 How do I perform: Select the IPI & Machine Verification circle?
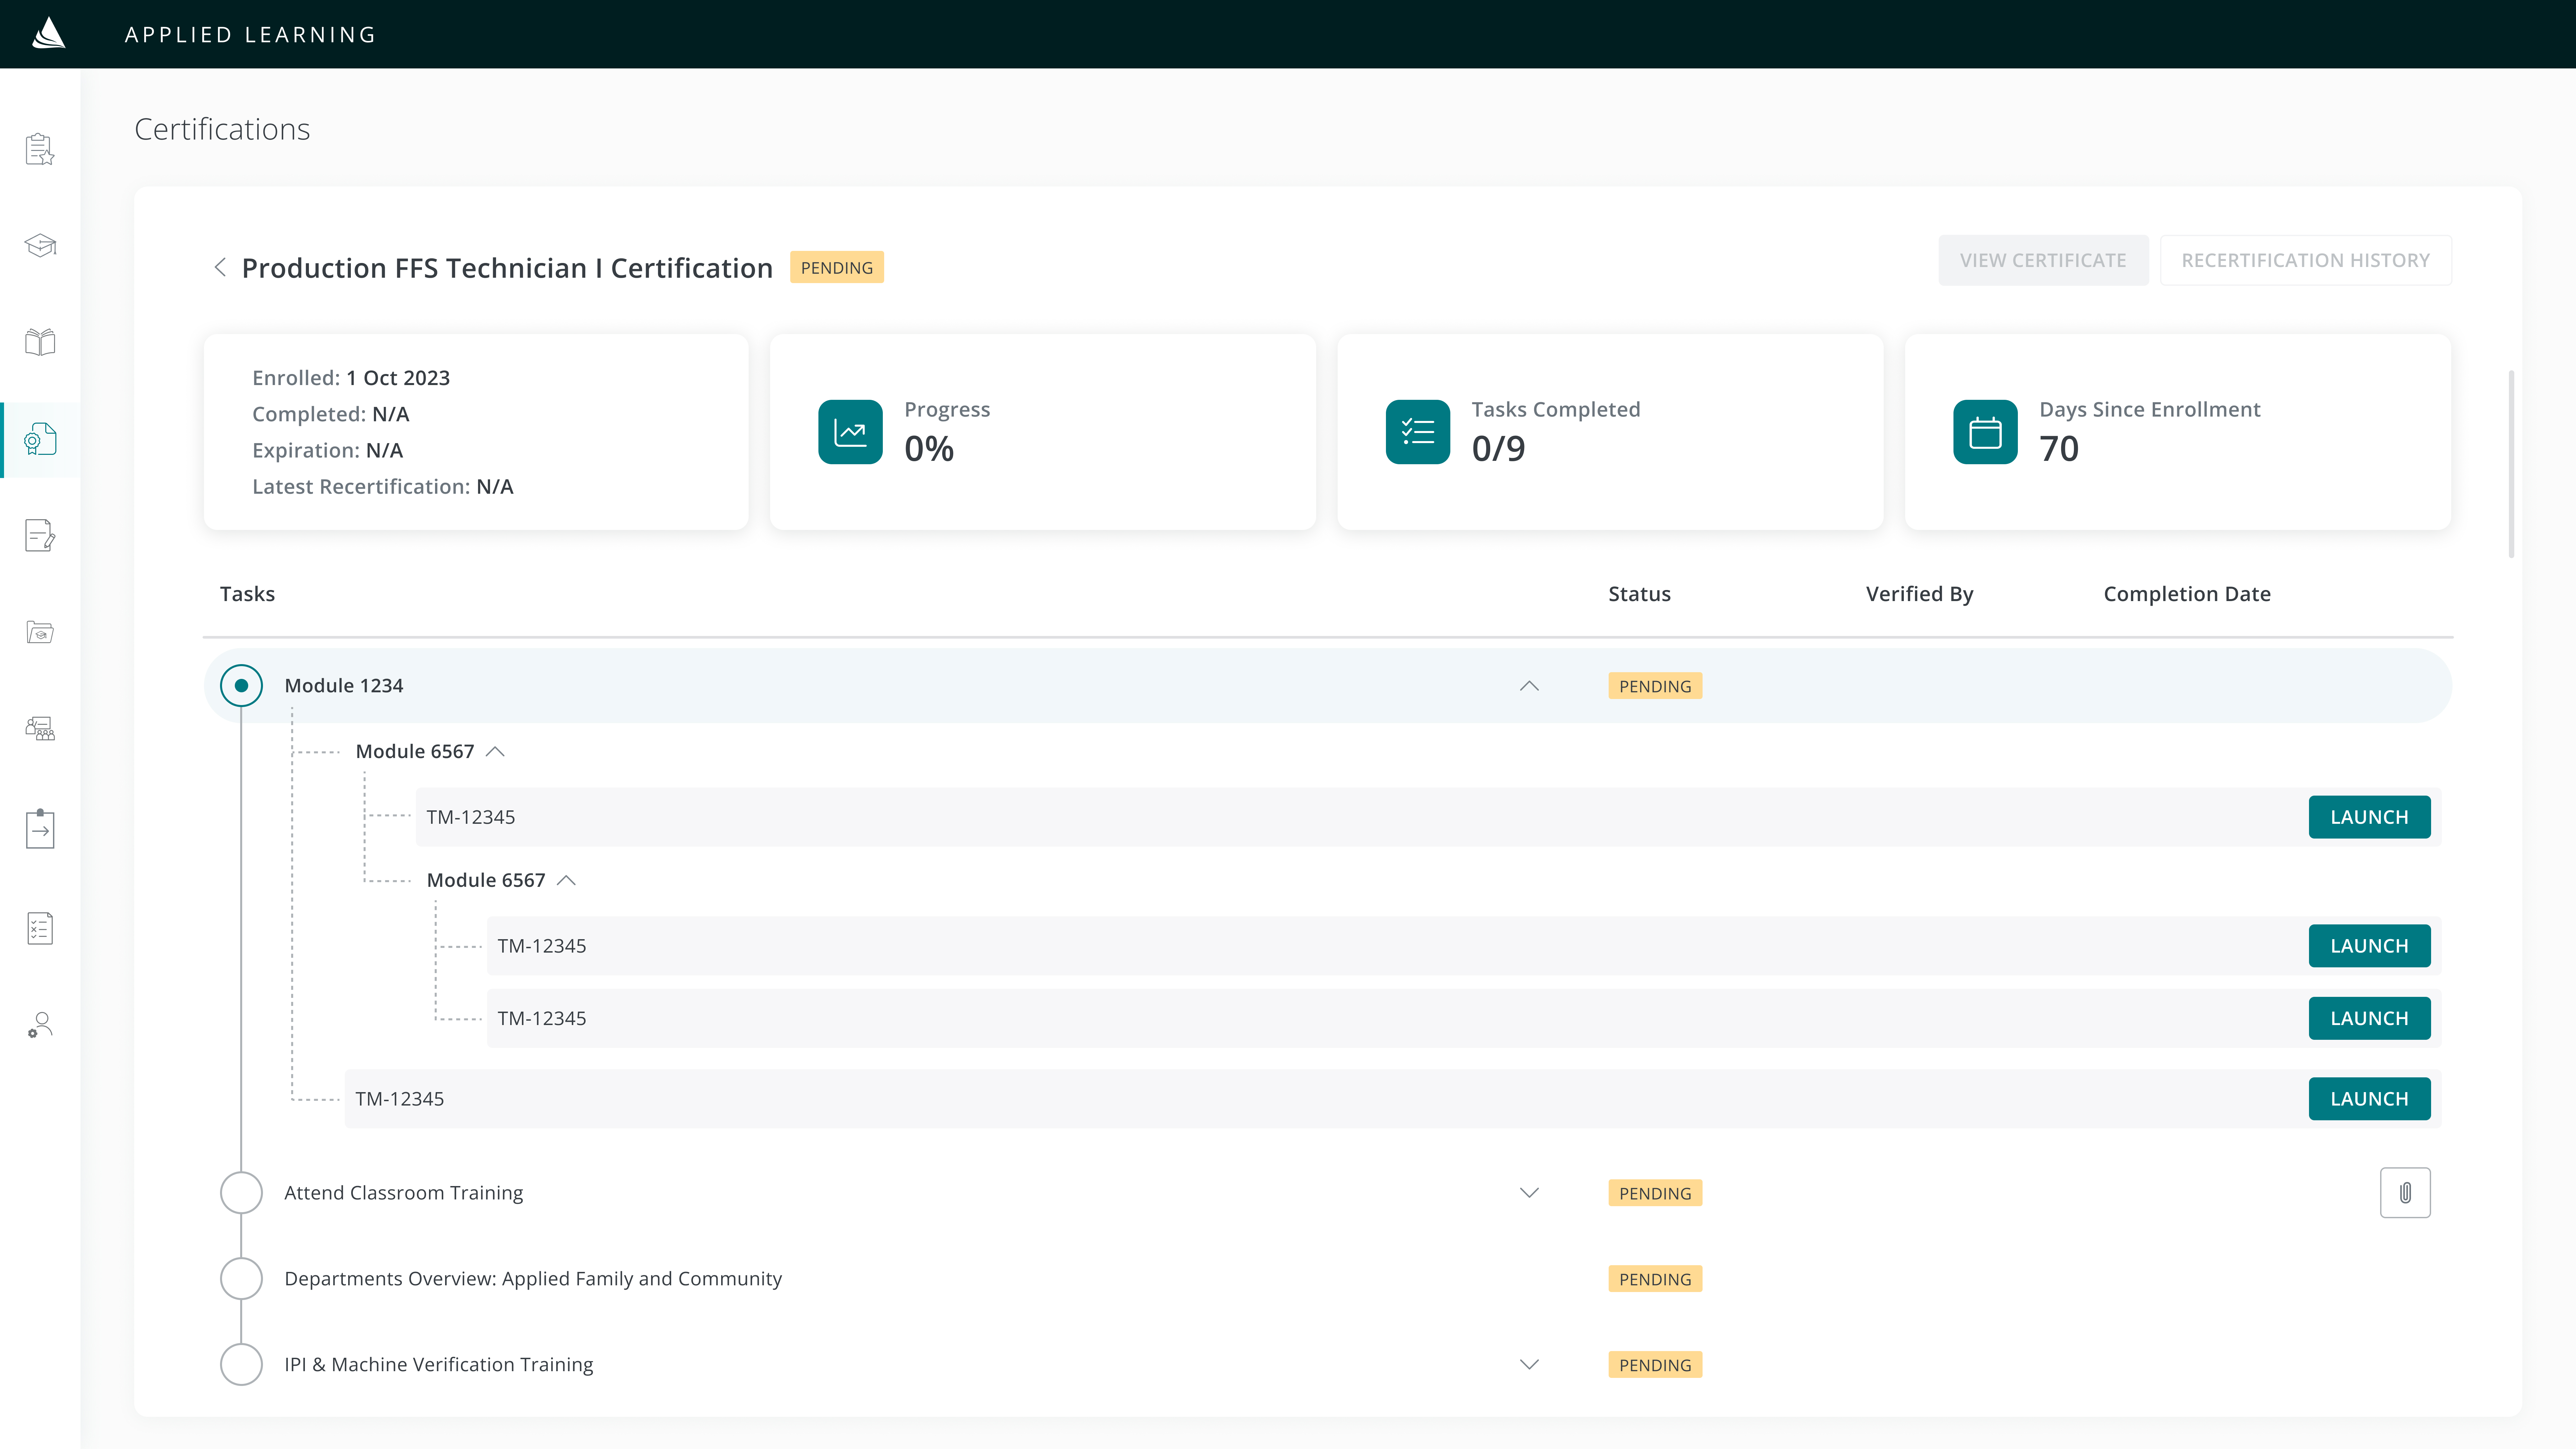coord(241,1364)
